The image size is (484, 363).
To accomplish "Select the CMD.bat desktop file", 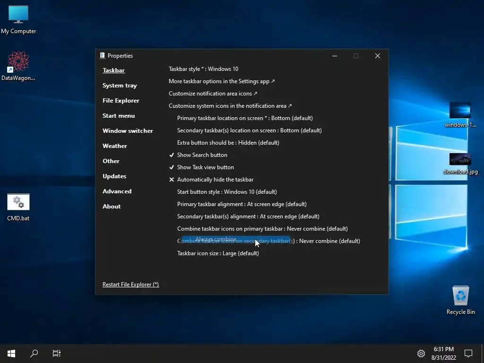I will pos(18,207).
